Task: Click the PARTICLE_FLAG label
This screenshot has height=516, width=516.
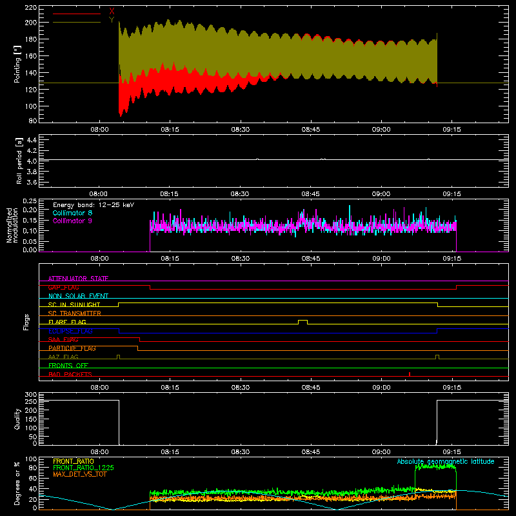Action: coord(72,348)
